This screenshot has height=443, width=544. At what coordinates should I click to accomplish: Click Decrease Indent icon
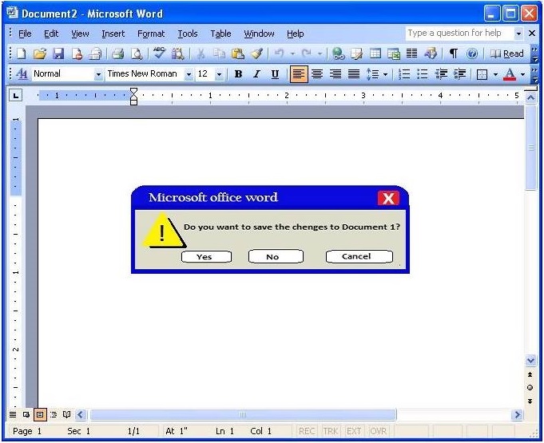(441, 73)
